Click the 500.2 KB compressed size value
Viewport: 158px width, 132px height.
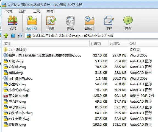(119, 78)
